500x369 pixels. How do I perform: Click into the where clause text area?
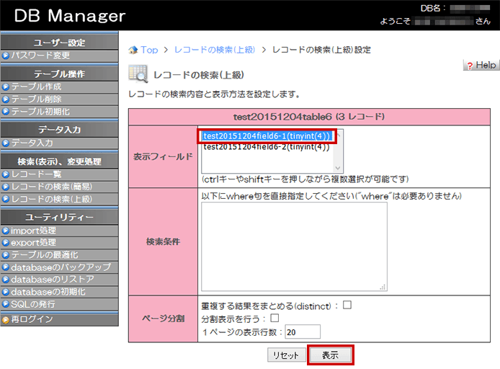[x=294, y=246]
